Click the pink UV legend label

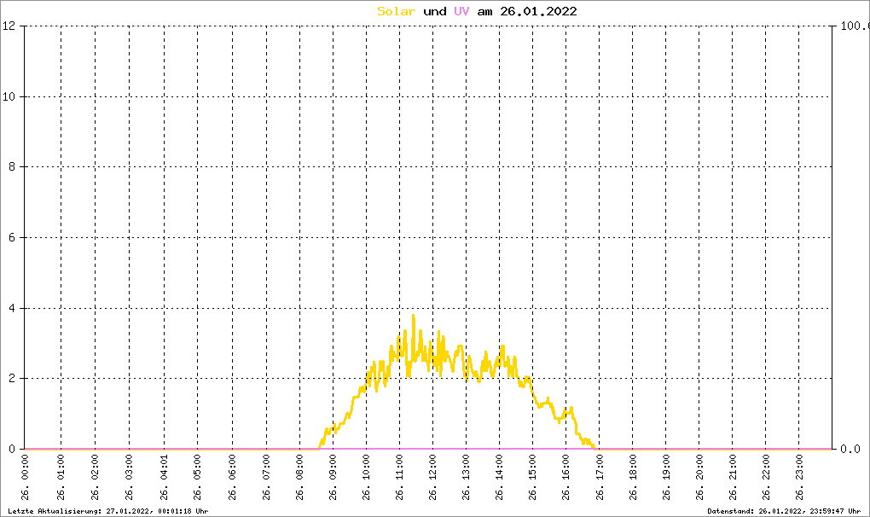(x=461, y=11)
